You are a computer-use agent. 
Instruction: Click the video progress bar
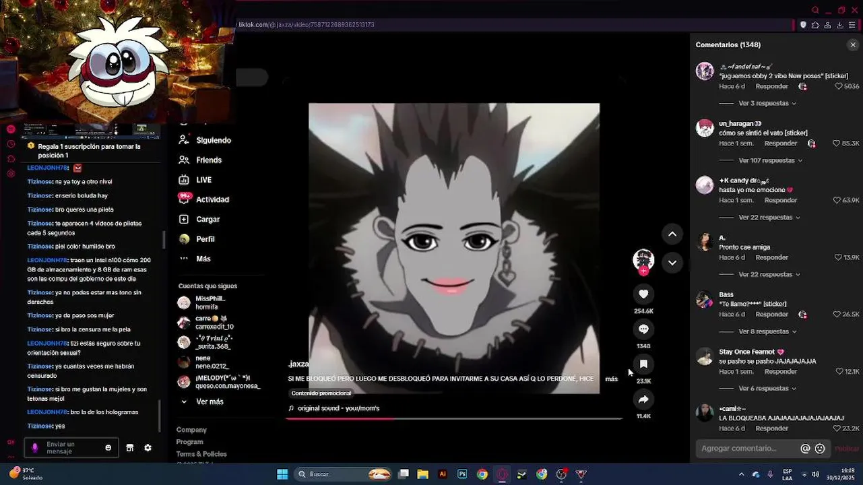click(x=454, y=418)
